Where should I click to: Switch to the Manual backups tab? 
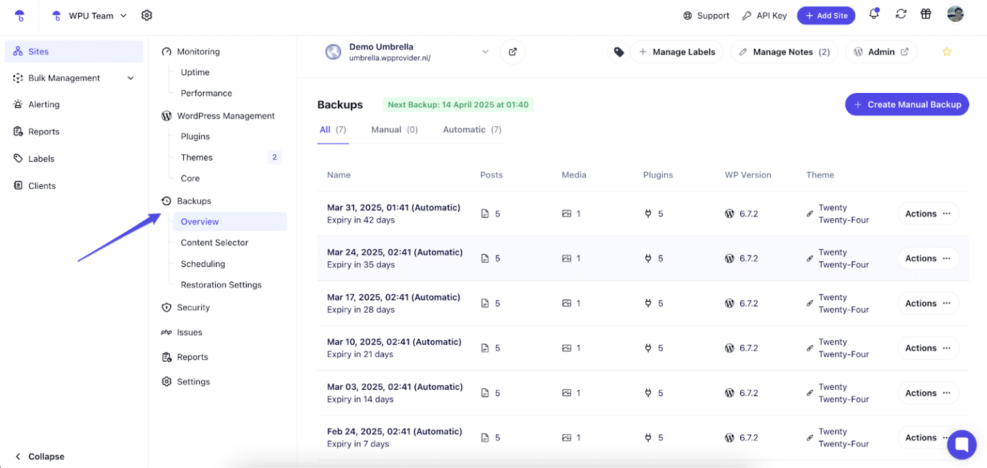[394, 130]
